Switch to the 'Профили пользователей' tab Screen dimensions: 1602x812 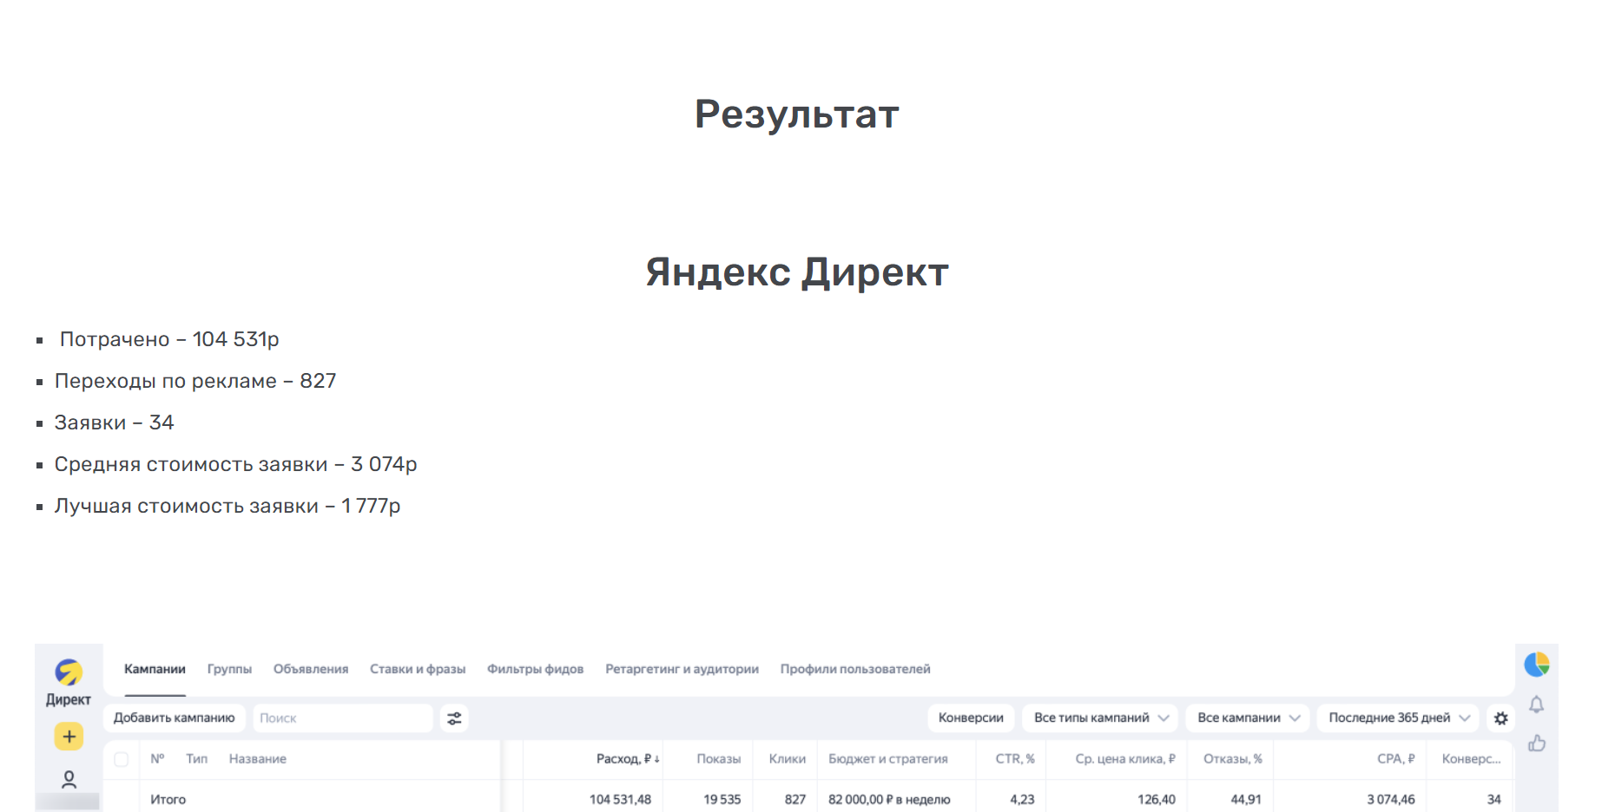pyautogui.click(x=855, y=669)
